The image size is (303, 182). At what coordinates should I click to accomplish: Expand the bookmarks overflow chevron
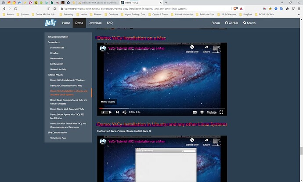[x=299, y=15]
